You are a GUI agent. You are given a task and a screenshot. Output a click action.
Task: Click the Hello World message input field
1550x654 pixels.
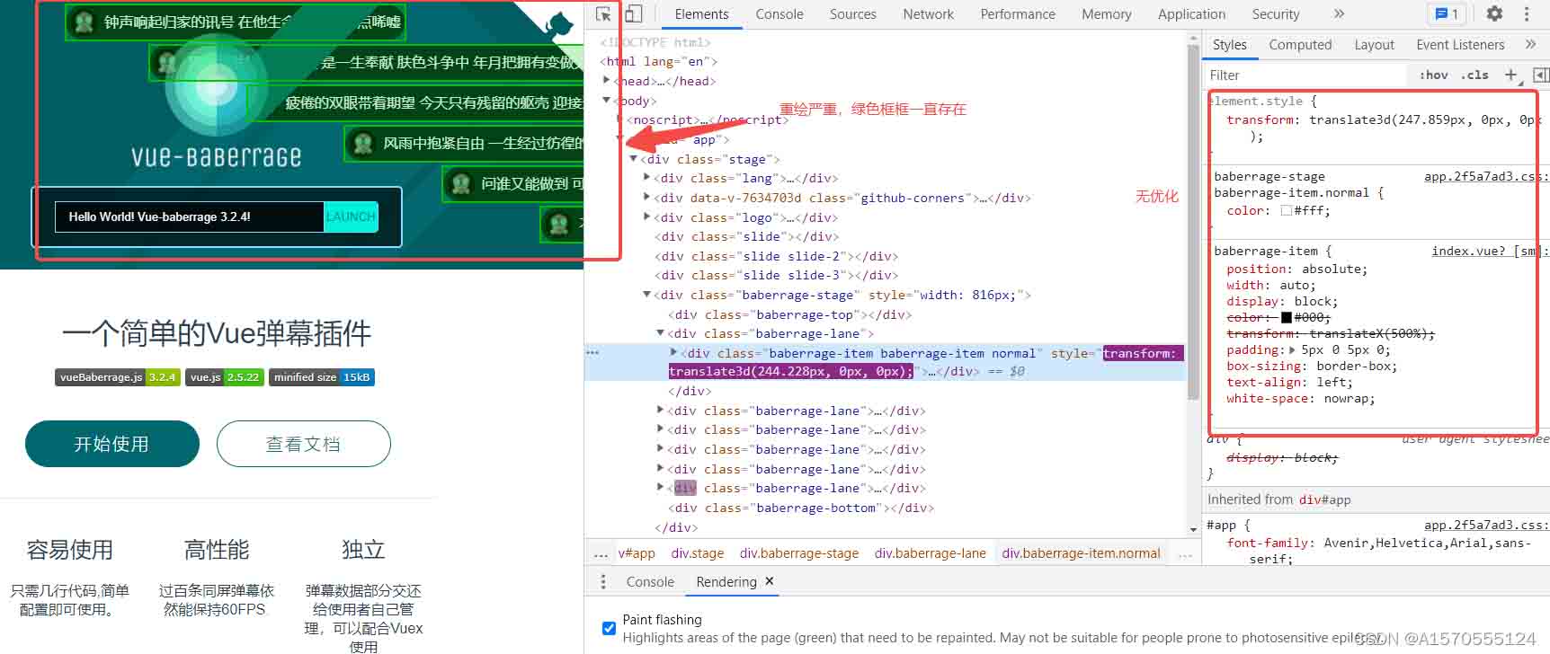pyautogui.click(x=189, y=217)
